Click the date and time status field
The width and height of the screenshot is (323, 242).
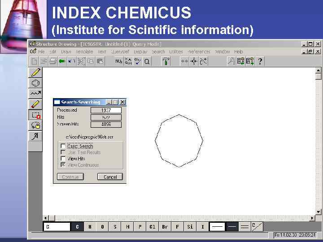click(x=295, y=235)
